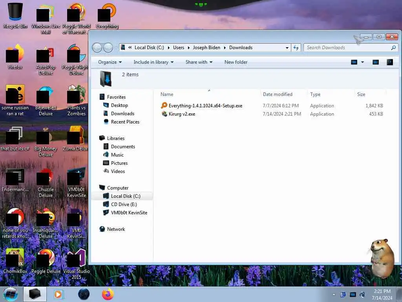Select Everything-1.4.1.1024.x64-Setup.exe file
The image size is (402, 302).
click(205, 105)
